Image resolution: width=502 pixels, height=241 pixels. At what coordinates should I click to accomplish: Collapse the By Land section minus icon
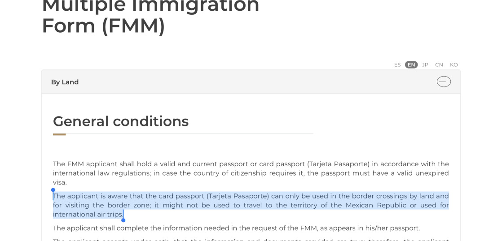click(x=444, y=82)
